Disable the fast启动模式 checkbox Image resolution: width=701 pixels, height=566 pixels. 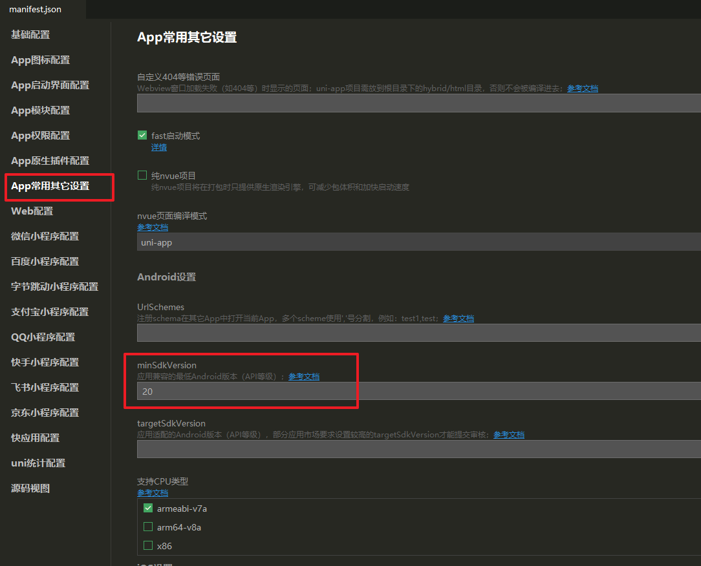pos(142,135)
